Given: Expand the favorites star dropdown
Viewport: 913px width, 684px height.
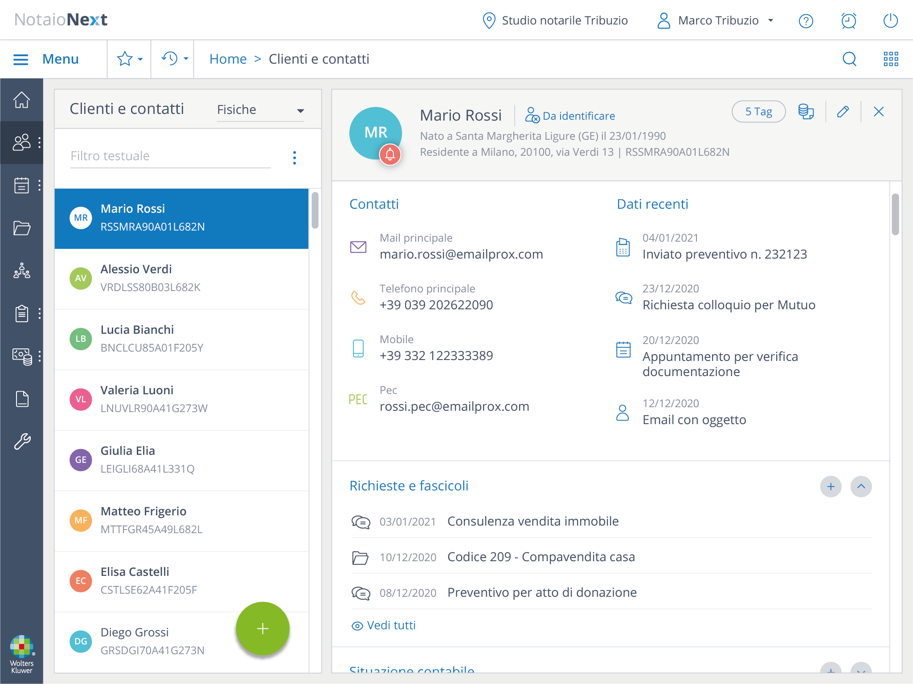Looking at the screenshot, I should pos(129,59).
